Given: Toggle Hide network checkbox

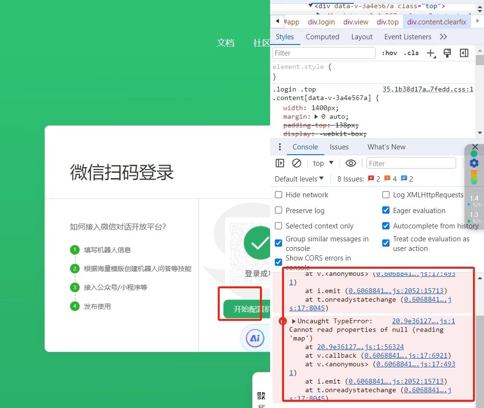Looking at the screenshot, I should point(278,195).
